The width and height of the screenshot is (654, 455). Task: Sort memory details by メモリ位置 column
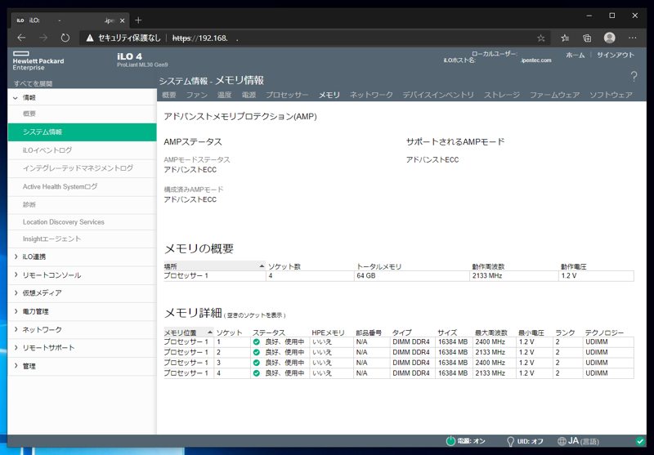[x=189, y=332]
